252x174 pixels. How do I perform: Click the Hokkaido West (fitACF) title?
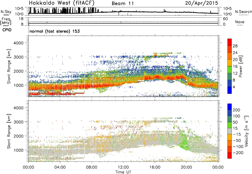point(61,3)
